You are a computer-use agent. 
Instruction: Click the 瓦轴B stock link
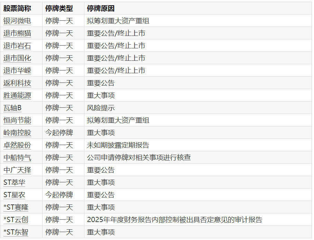12,108
